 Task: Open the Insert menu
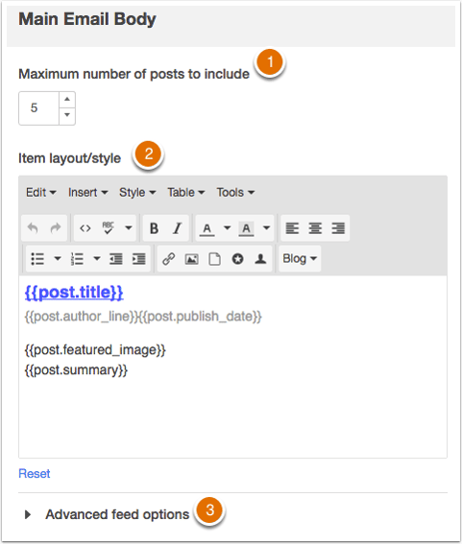(x=87, y=192)
